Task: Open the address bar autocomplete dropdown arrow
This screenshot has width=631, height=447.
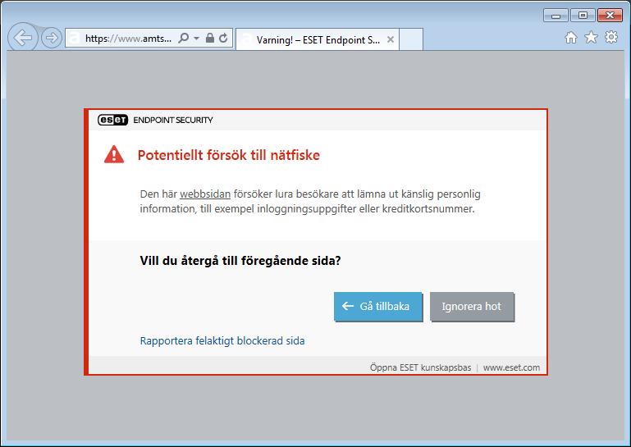Action: pyautogui.click(x=197, y=38)
